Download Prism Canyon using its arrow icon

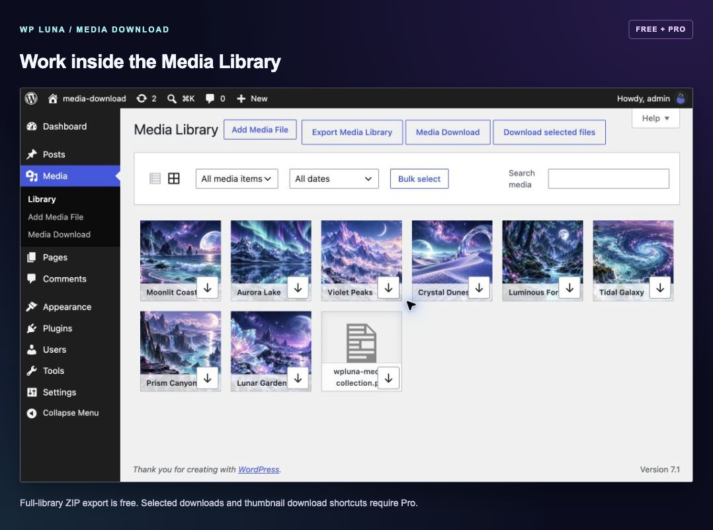(x=208, y=378)
